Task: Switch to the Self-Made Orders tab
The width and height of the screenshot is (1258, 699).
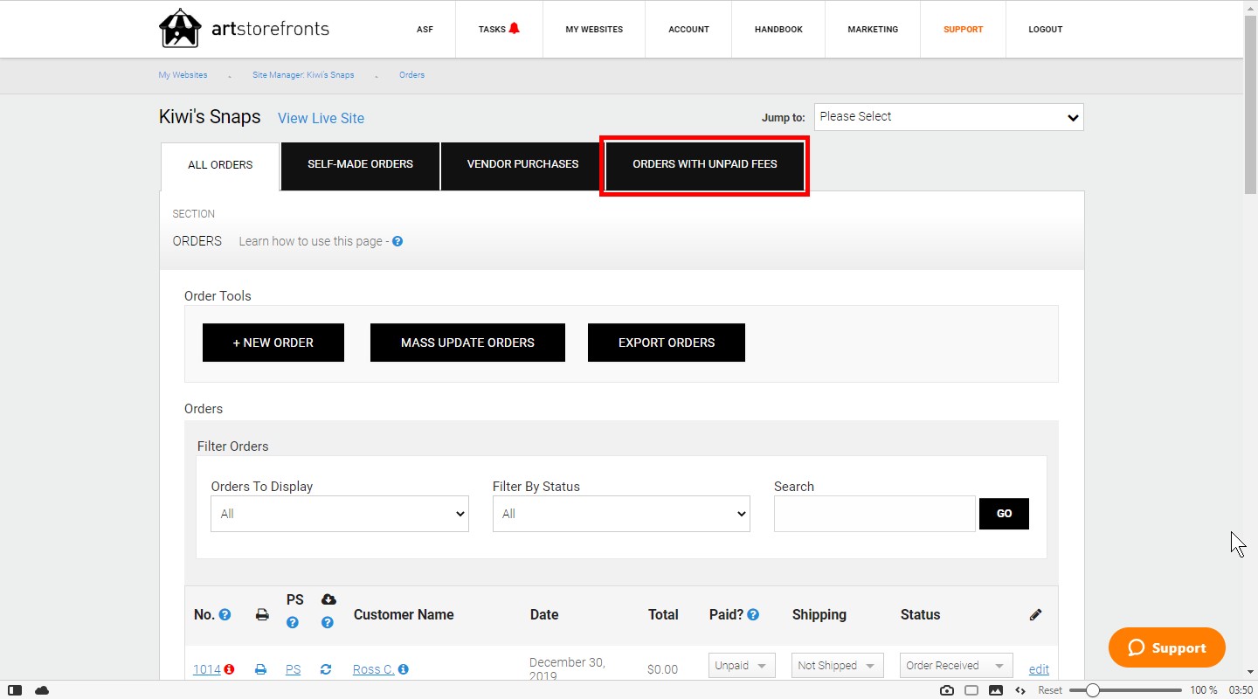Action: (360, 164)
